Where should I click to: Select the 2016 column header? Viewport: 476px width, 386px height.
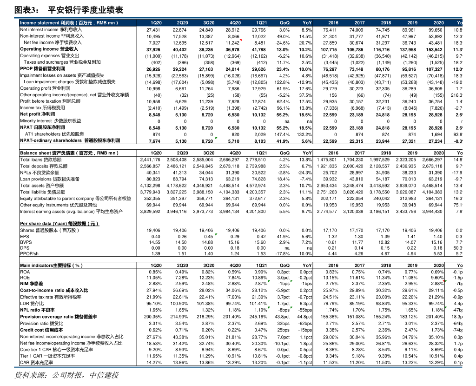333,23
